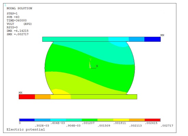
Task: Click the legend value '.604E-03'
Action: pos(58,123)
